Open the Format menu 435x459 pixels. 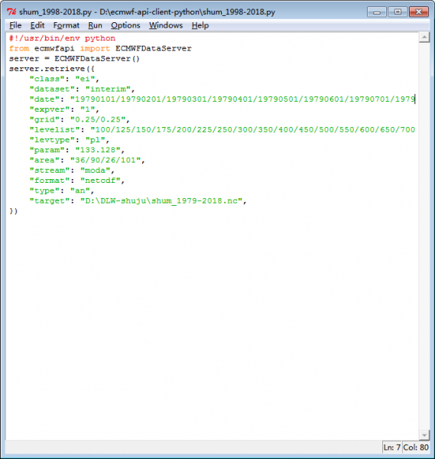point(66,25)
